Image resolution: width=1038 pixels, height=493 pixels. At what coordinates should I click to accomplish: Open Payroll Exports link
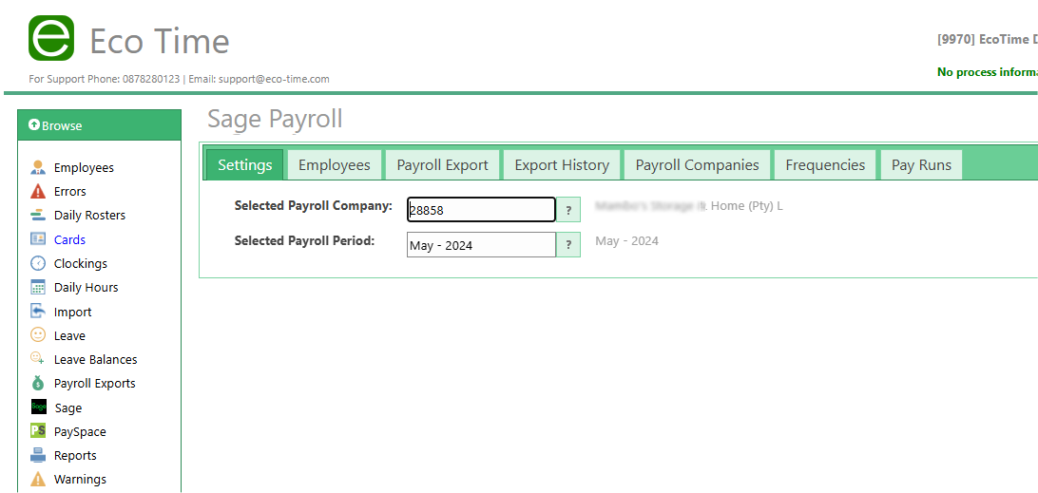[x=95, y=383]
